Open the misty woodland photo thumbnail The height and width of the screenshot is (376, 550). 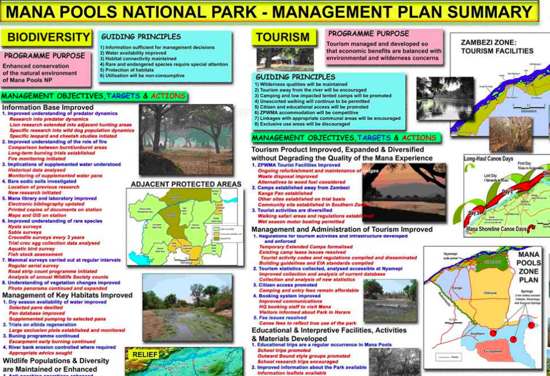click(x=186, y=140)
